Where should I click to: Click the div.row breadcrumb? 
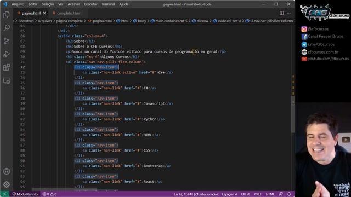pos(200,21)
